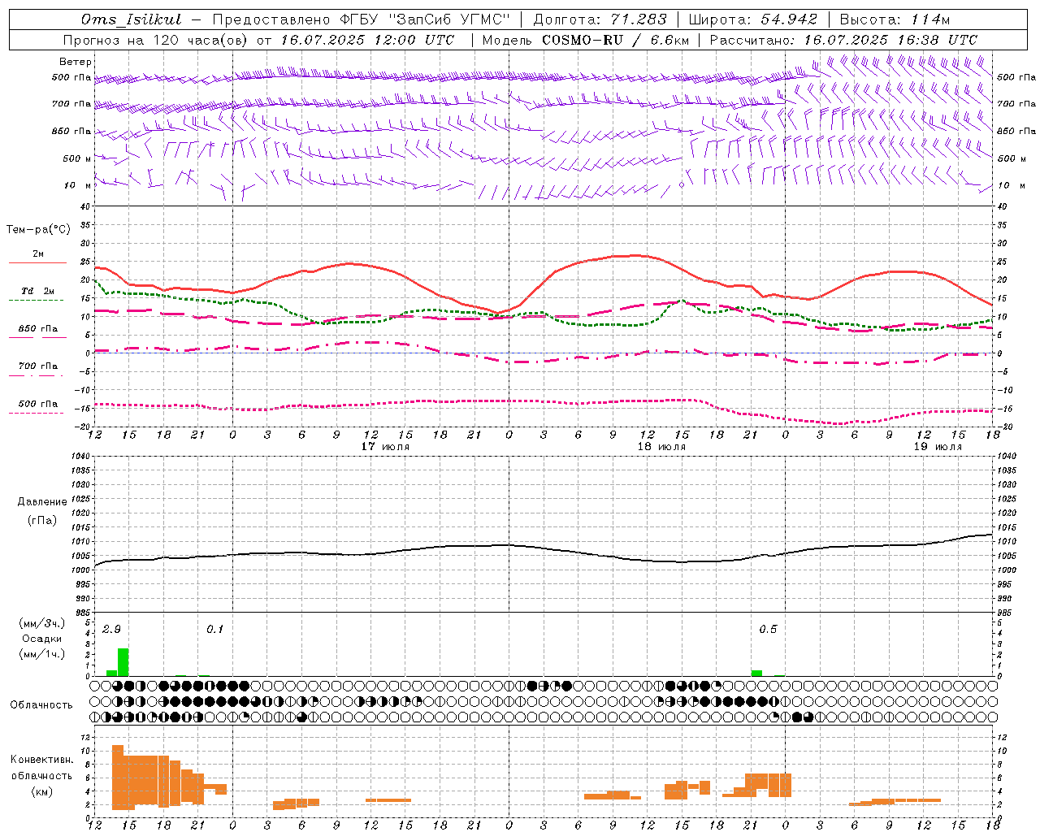This screenshot has width=1040, height=832.
Task: Click the "Облачность" cloud cover label
Action: tap(41, 705)
